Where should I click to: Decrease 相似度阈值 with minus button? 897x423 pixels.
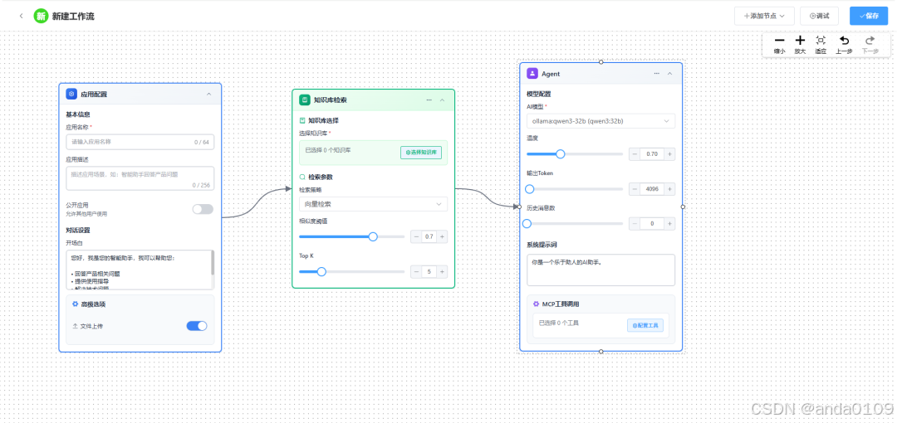coord(416,236)
